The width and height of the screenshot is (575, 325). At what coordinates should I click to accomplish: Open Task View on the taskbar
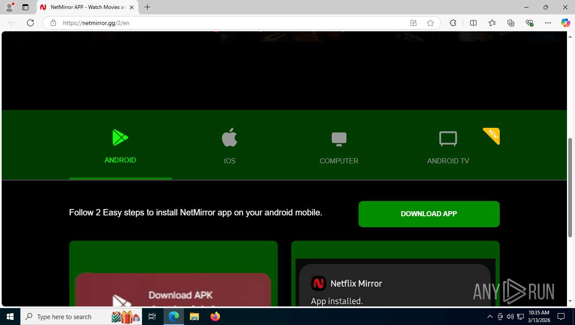pyautogui.click(x=152, y=317)
